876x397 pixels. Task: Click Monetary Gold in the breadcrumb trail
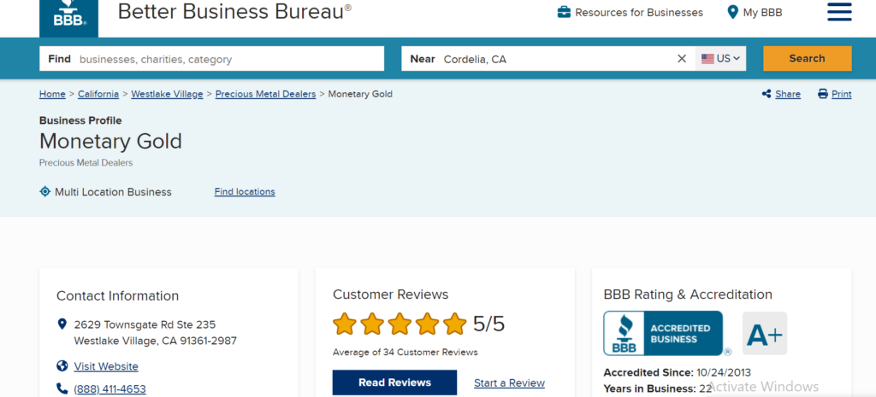pos(360,94)
